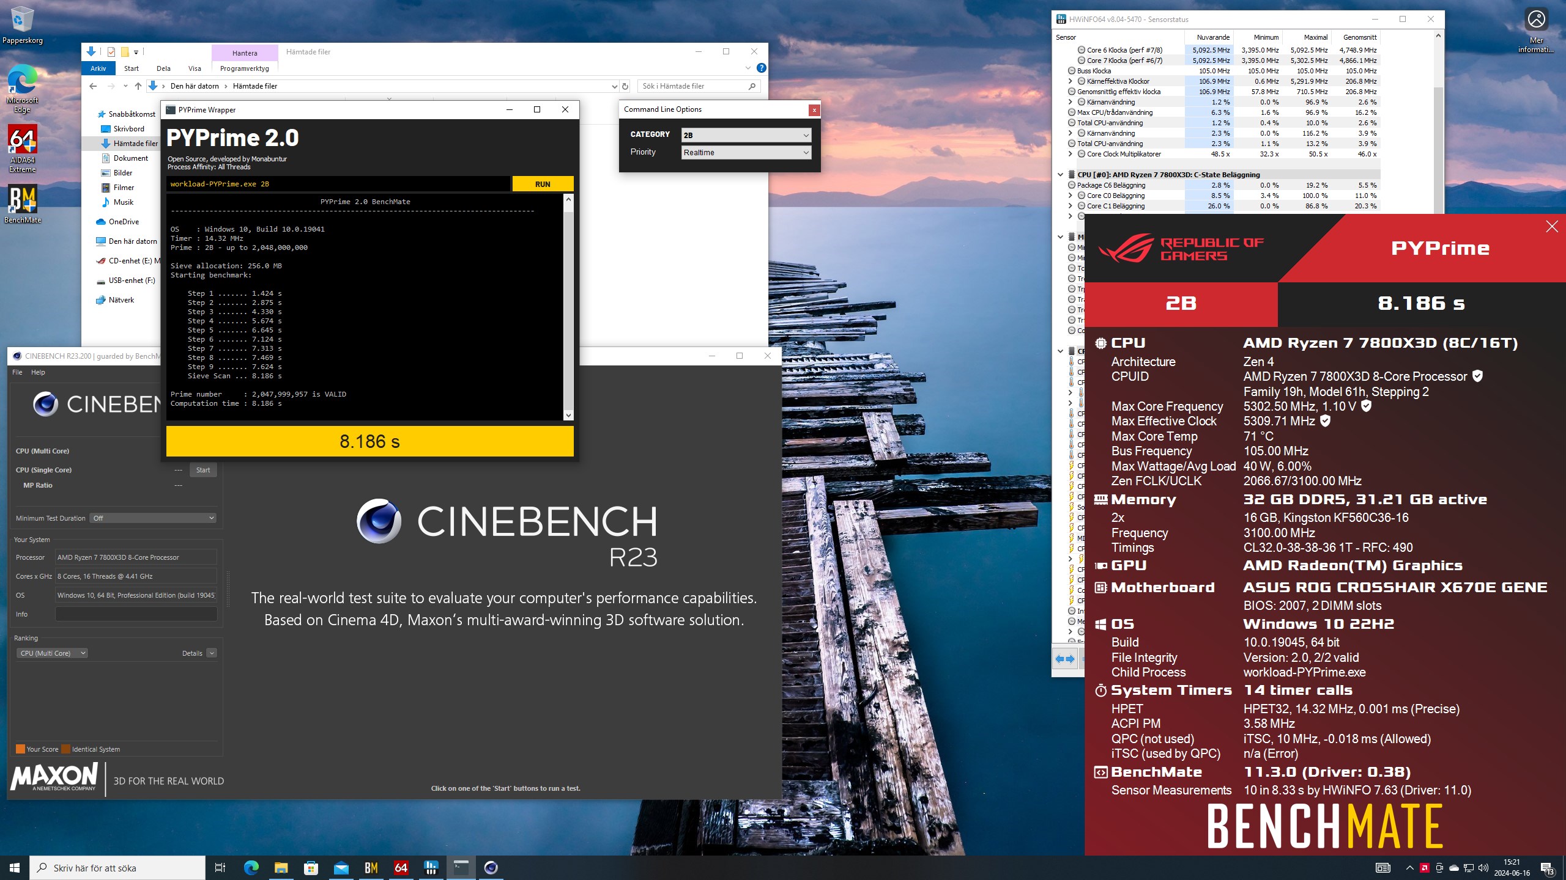Expand Core Clock Multiplikatorer row in HWiNFO
Viewport: 1566px width, 880px height.
pos(1070,154)
